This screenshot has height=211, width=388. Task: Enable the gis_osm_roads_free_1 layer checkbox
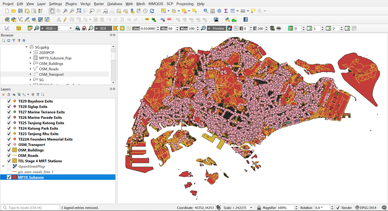pos(9,172)
